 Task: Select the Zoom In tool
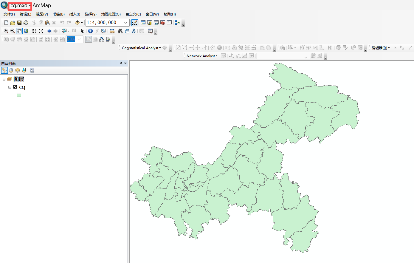(6, 31)
